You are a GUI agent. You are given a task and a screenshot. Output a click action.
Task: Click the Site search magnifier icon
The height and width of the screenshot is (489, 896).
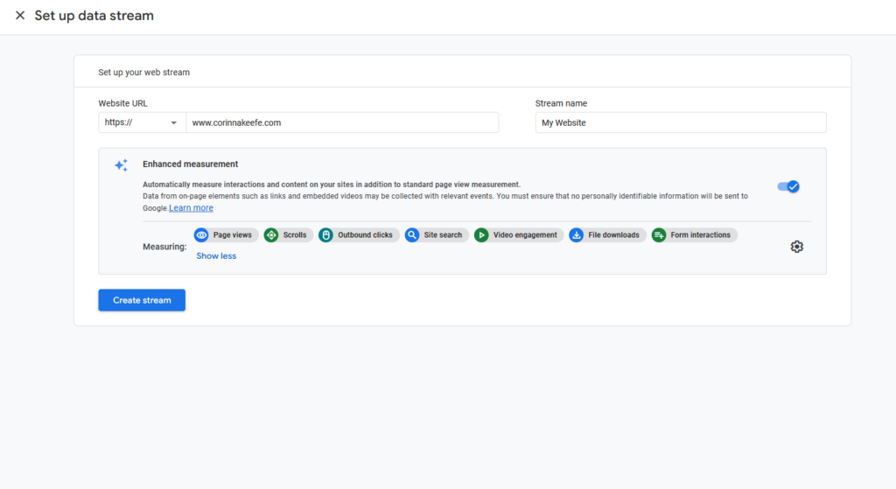(412, 235)
